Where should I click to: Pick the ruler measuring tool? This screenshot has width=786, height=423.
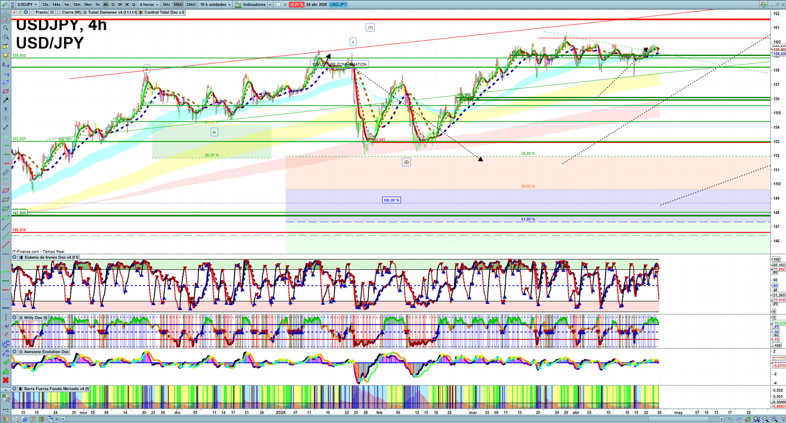tap(5, 173)
